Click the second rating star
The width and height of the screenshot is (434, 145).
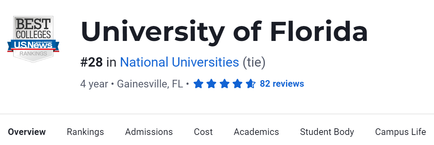[x=211, y=84]
